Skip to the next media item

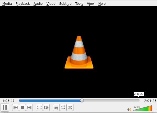point(29,107)
